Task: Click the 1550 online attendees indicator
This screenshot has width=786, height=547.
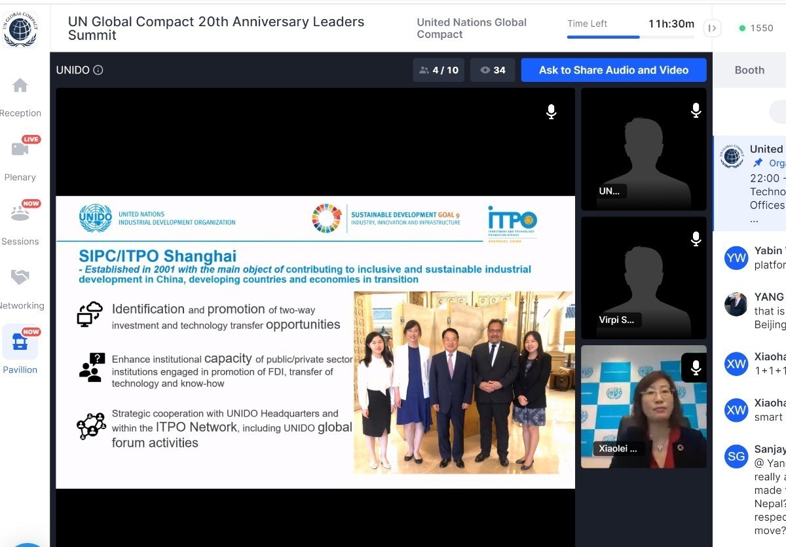Action: click(x=756, y=28)
